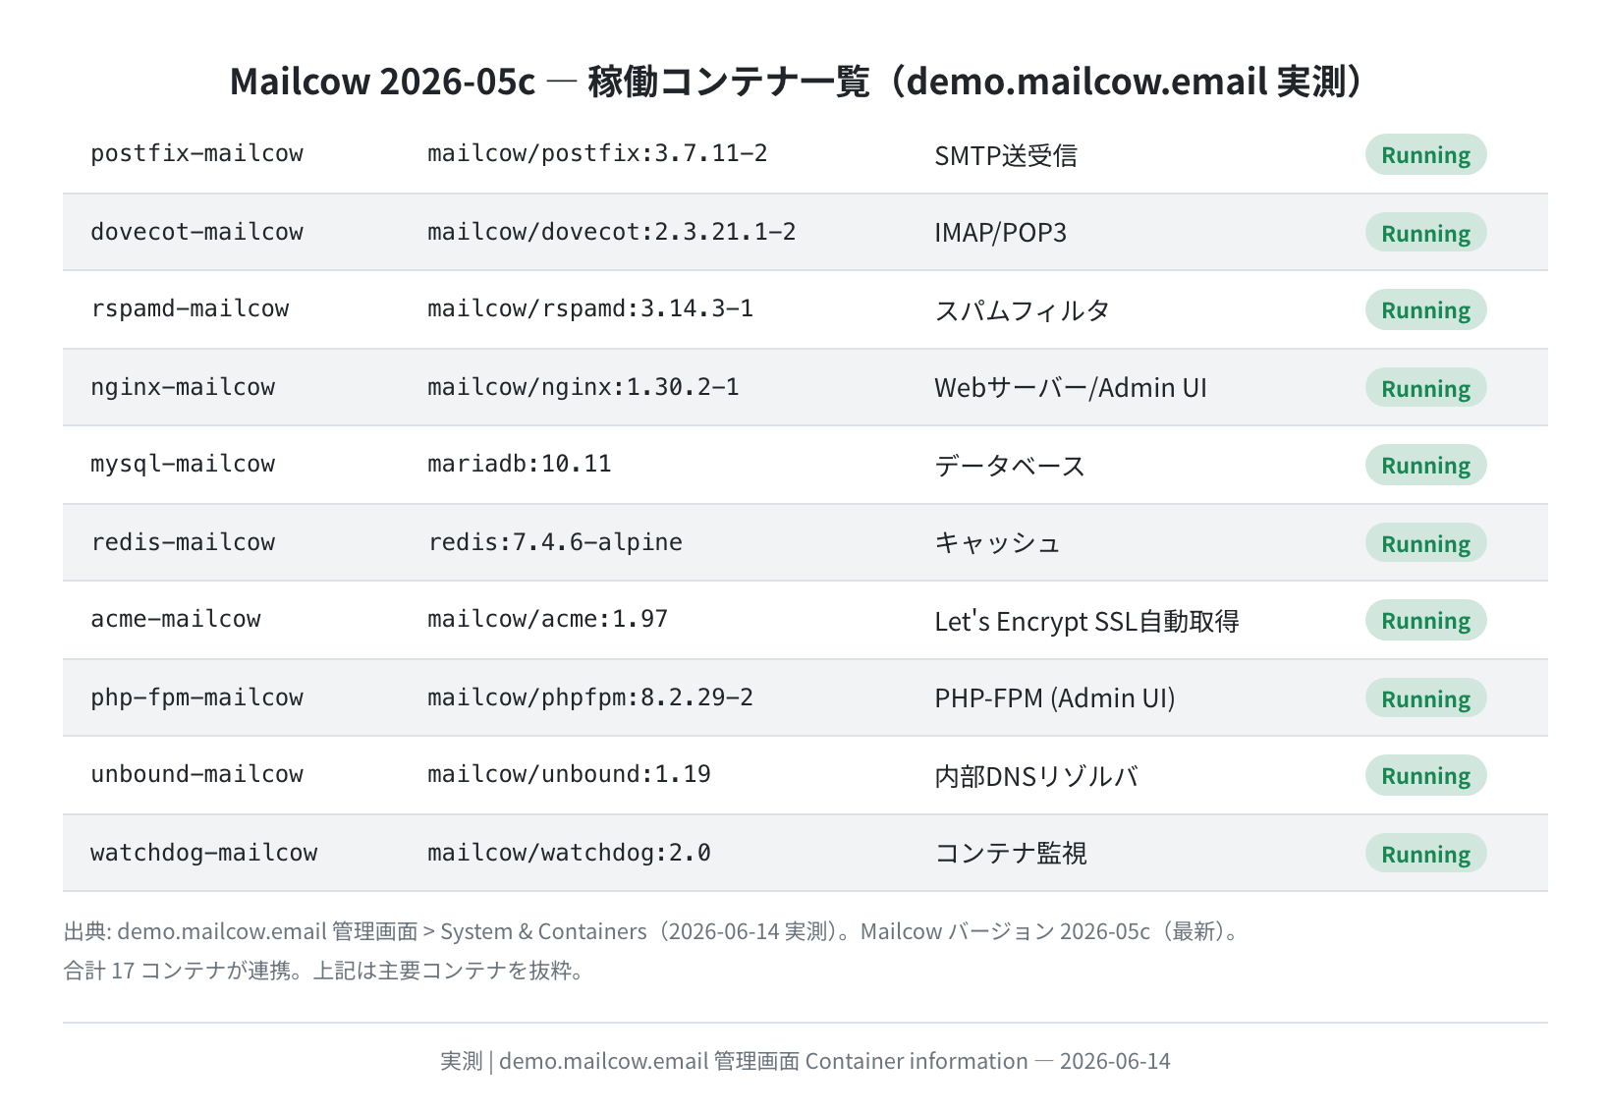Click the mailcow/nginx:1.30.2-1 image text
Viewport: 1611px width, 1114px height.
point(583,387)
